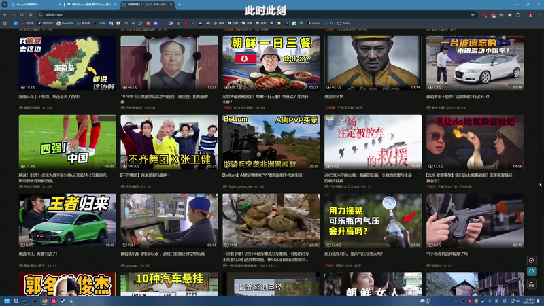Screen dimensions: 544x306
Task: Open the 一场注定被放弃的救援 video thumbnail
Action: (373, 142)
